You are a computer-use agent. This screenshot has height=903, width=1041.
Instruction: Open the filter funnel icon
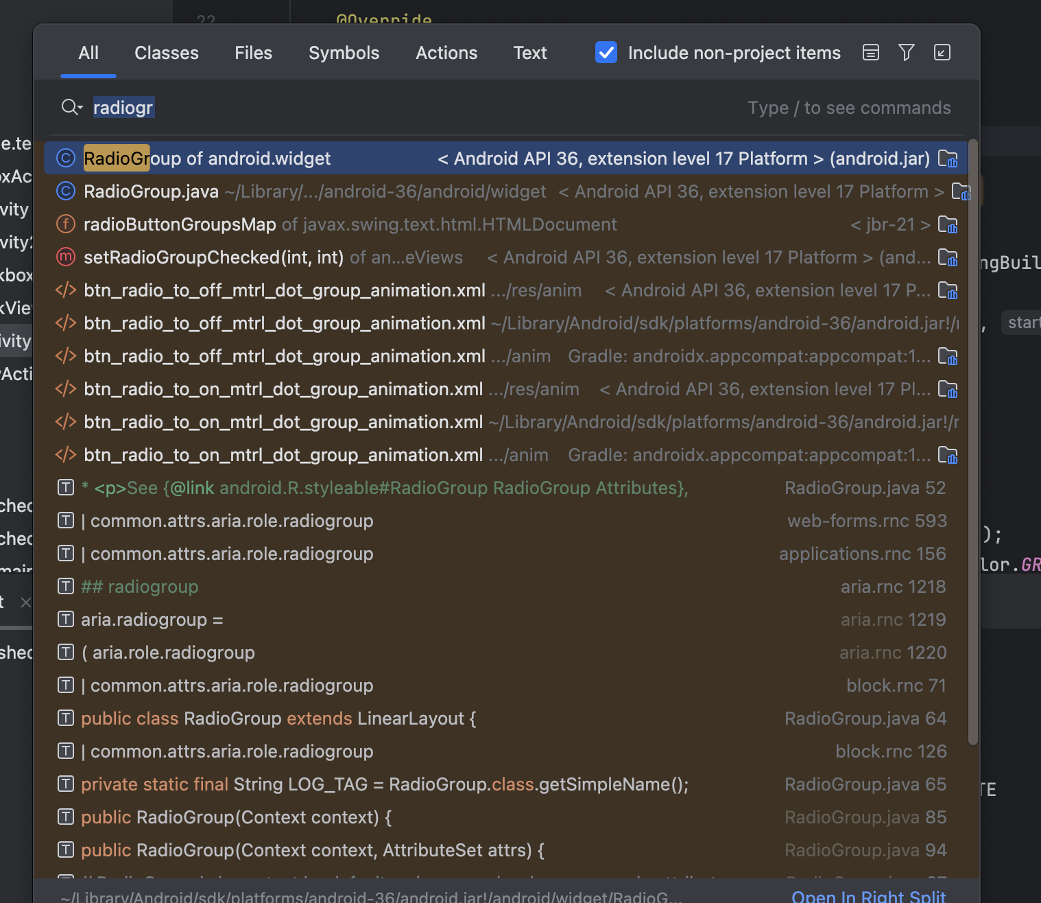(x=906, y=53)
